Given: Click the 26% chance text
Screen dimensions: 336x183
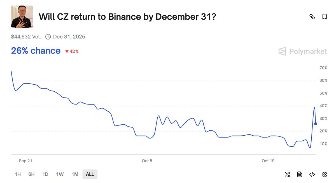Looking at the screenshot, I should (36, 51).
